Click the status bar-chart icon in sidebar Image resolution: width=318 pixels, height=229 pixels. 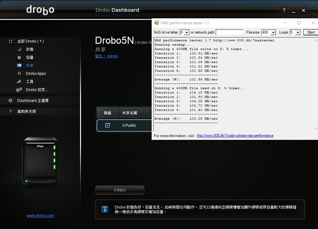point(19,49)
